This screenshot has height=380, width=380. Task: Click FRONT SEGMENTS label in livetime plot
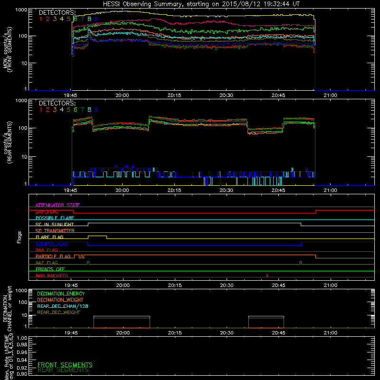pos(65,365)
